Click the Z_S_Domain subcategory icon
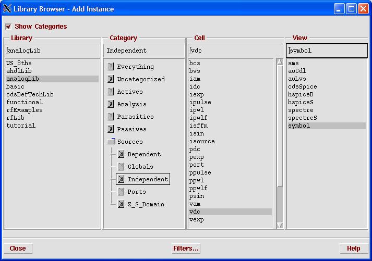This screenshot has width=372, height=261. click(x=121, y=204)
